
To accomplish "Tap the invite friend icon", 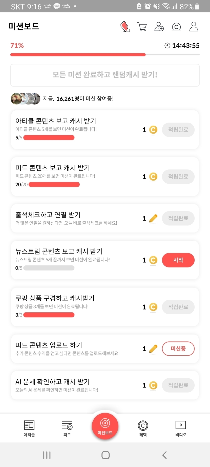I will tap(159, 27).
